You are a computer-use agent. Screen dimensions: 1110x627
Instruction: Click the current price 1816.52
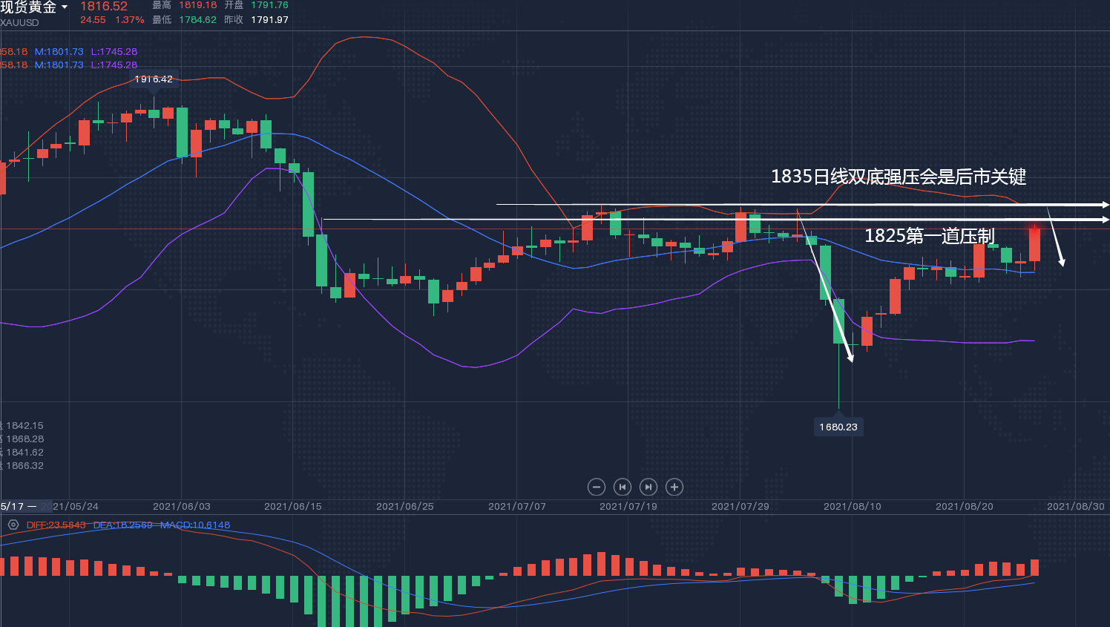point(104,7)
